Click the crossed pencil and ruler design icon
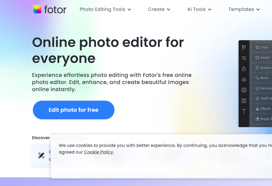 (x=41, y=155)
